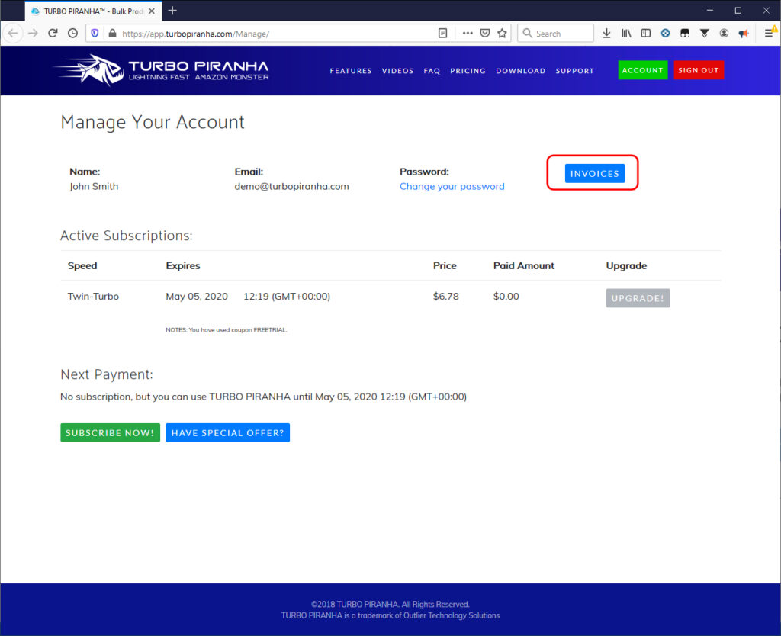Click the green ACCOUNT button

click(642, 70)
